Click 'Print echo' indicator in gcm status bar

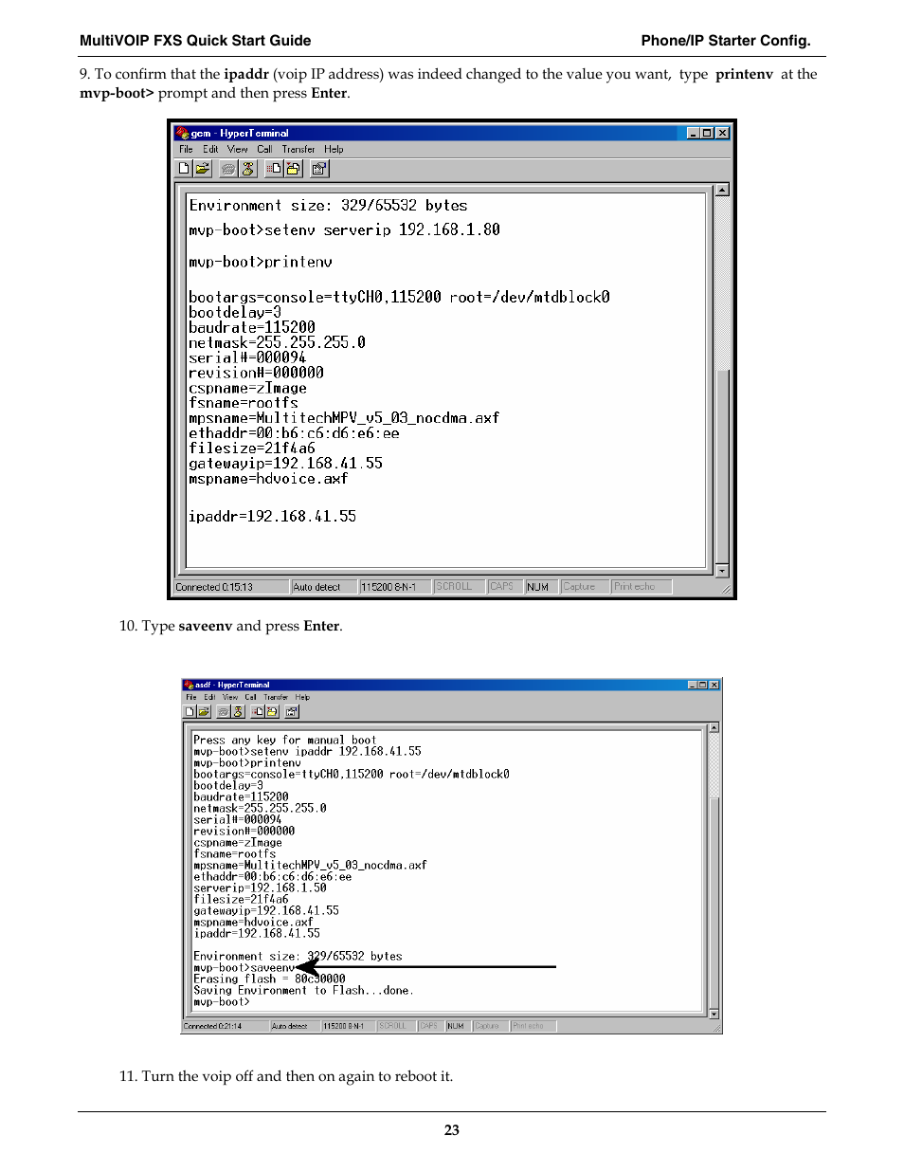click(642, 587)
